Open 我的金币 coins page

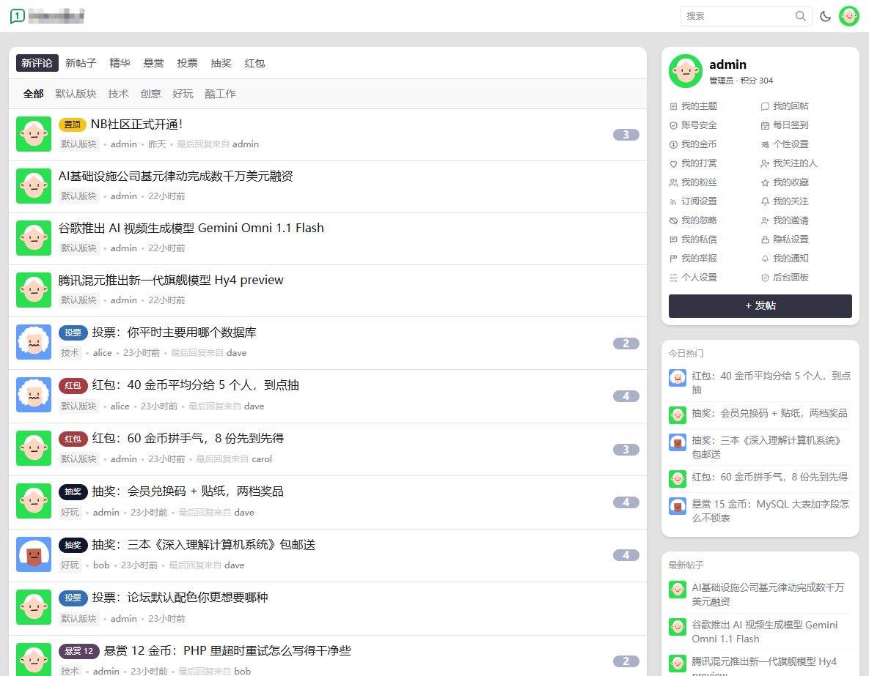coord(693,144)
